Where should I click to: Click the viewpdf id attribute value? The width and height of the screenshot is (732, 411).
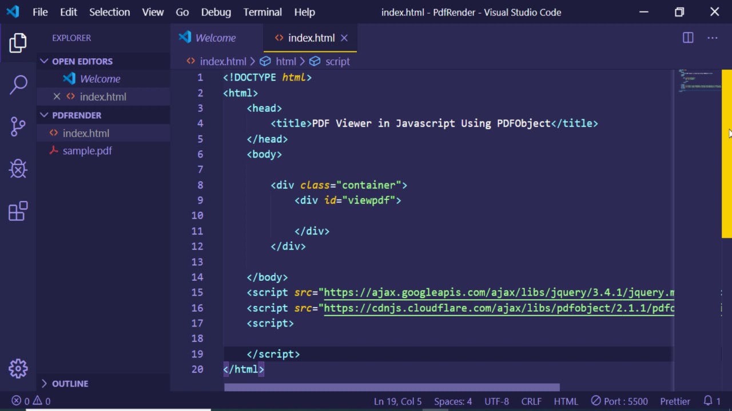tap(369, 200)
